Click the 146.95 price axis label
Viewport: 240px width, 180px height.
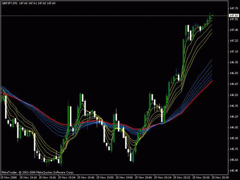coord(234,63)
